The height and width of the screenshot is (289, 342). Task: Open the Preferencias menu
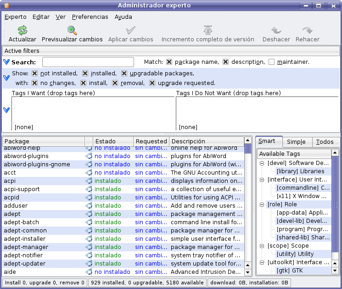pos(90,17)
